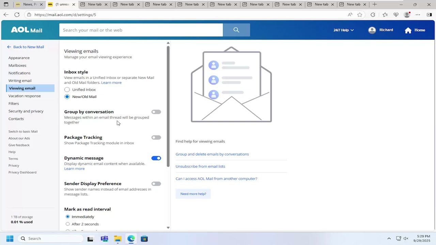Open the Vacation response settings
436x245 pixels.
(25, 96)
